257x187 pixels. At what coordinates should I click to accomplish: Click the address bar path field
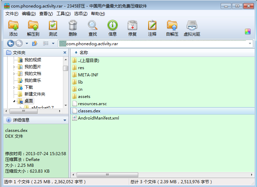point(155,43)
